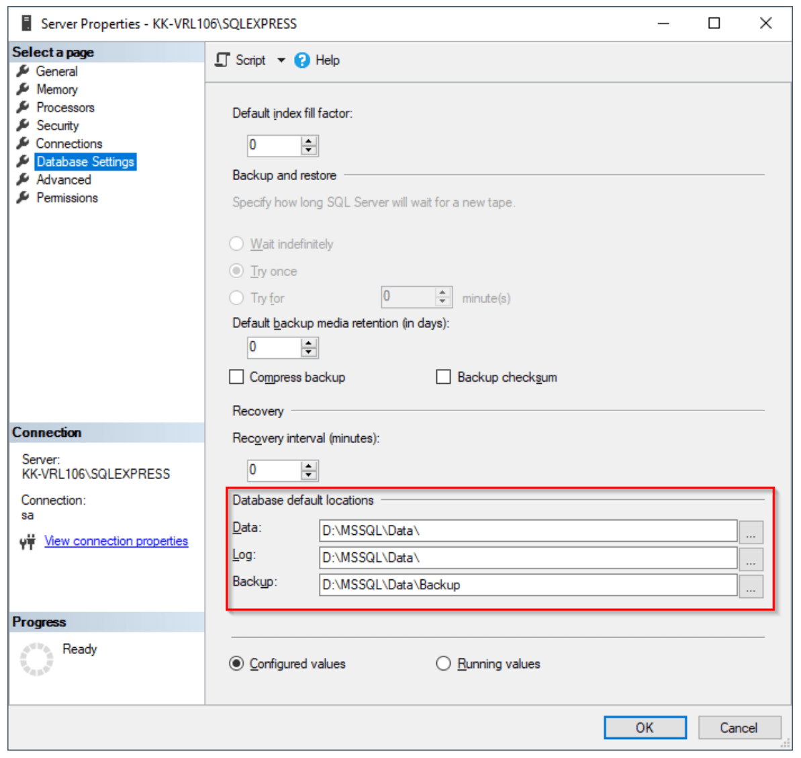Decrease the recovery interval minutes

309,475
